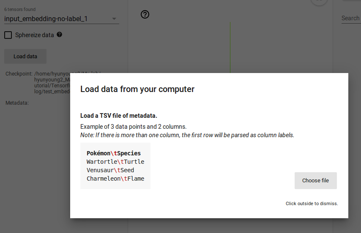
Task: Click the Load data button
Action: tap(25, 56)
